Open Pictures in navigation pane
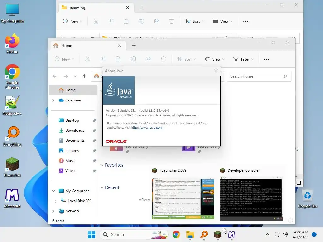The image size is (323, 242). click(73, 151)
